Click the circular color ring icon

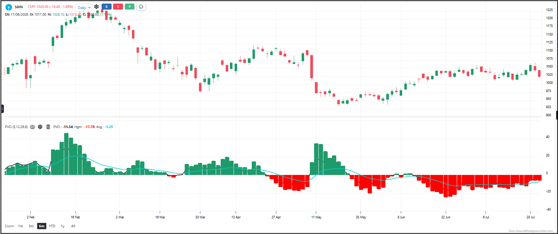tap(141, 7)
